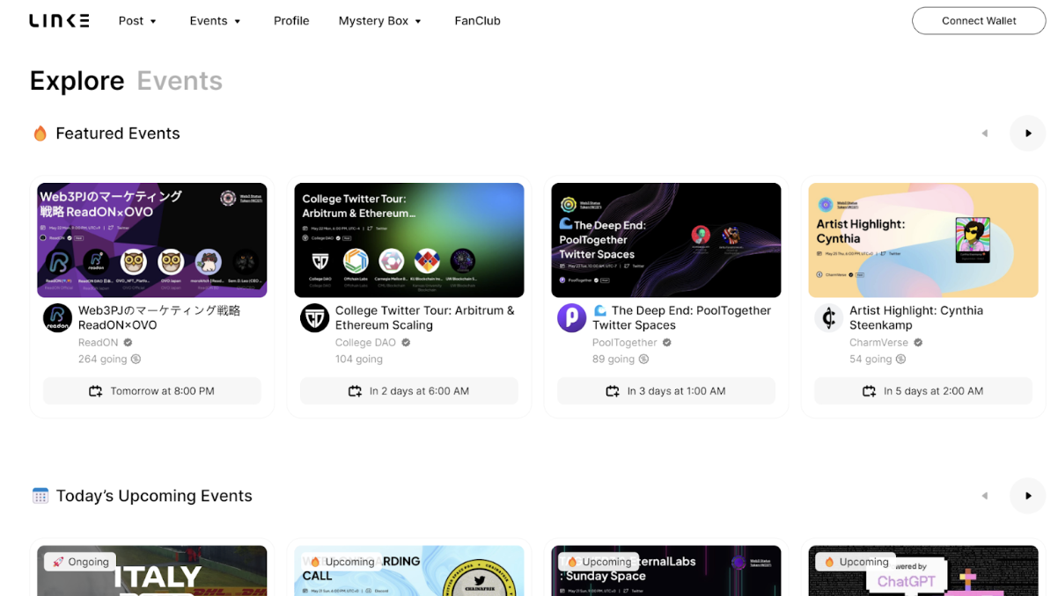
Task: Expand the Events dropdown menu
Action: 216,21
